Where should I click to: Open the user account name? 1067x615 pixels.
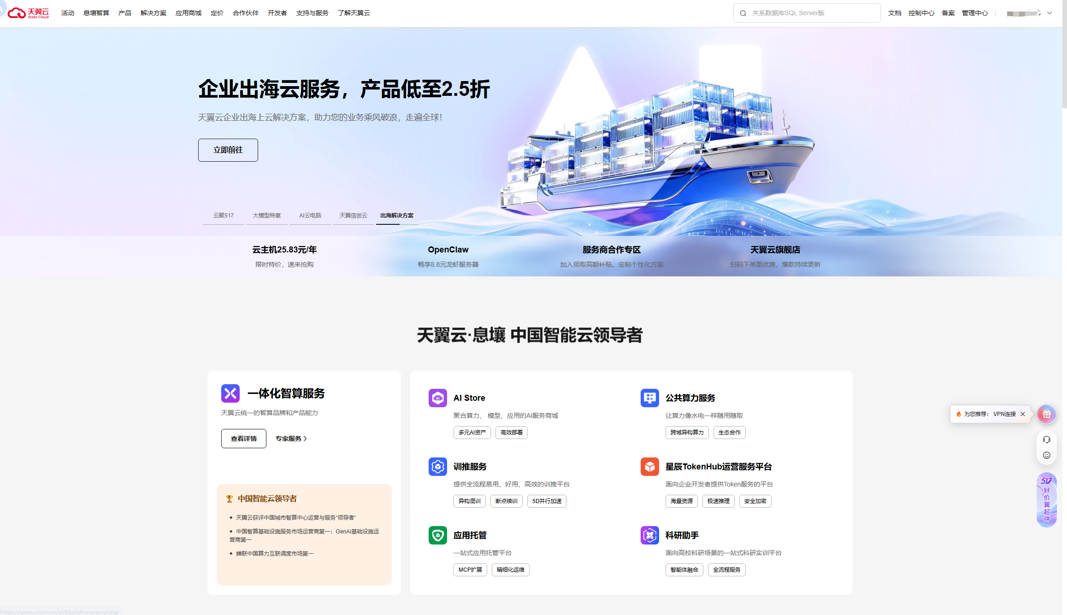pos(1024,13)
